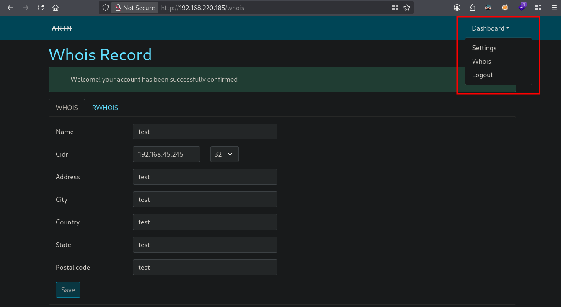Click the Postal code label
Screen dimensions: 561x307
(73, 267)
